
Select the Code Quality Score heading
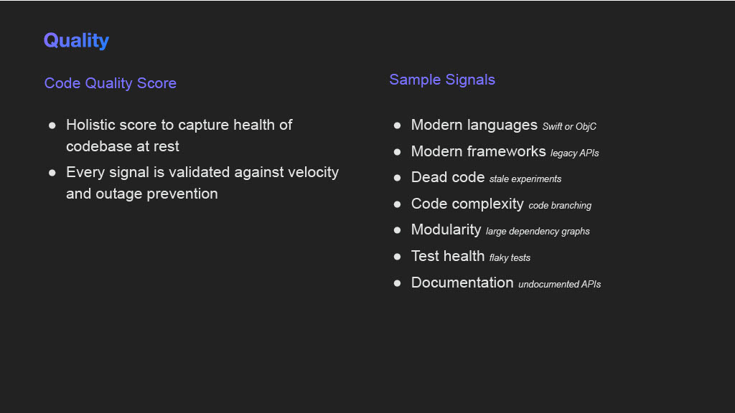(x=110, y=83)
